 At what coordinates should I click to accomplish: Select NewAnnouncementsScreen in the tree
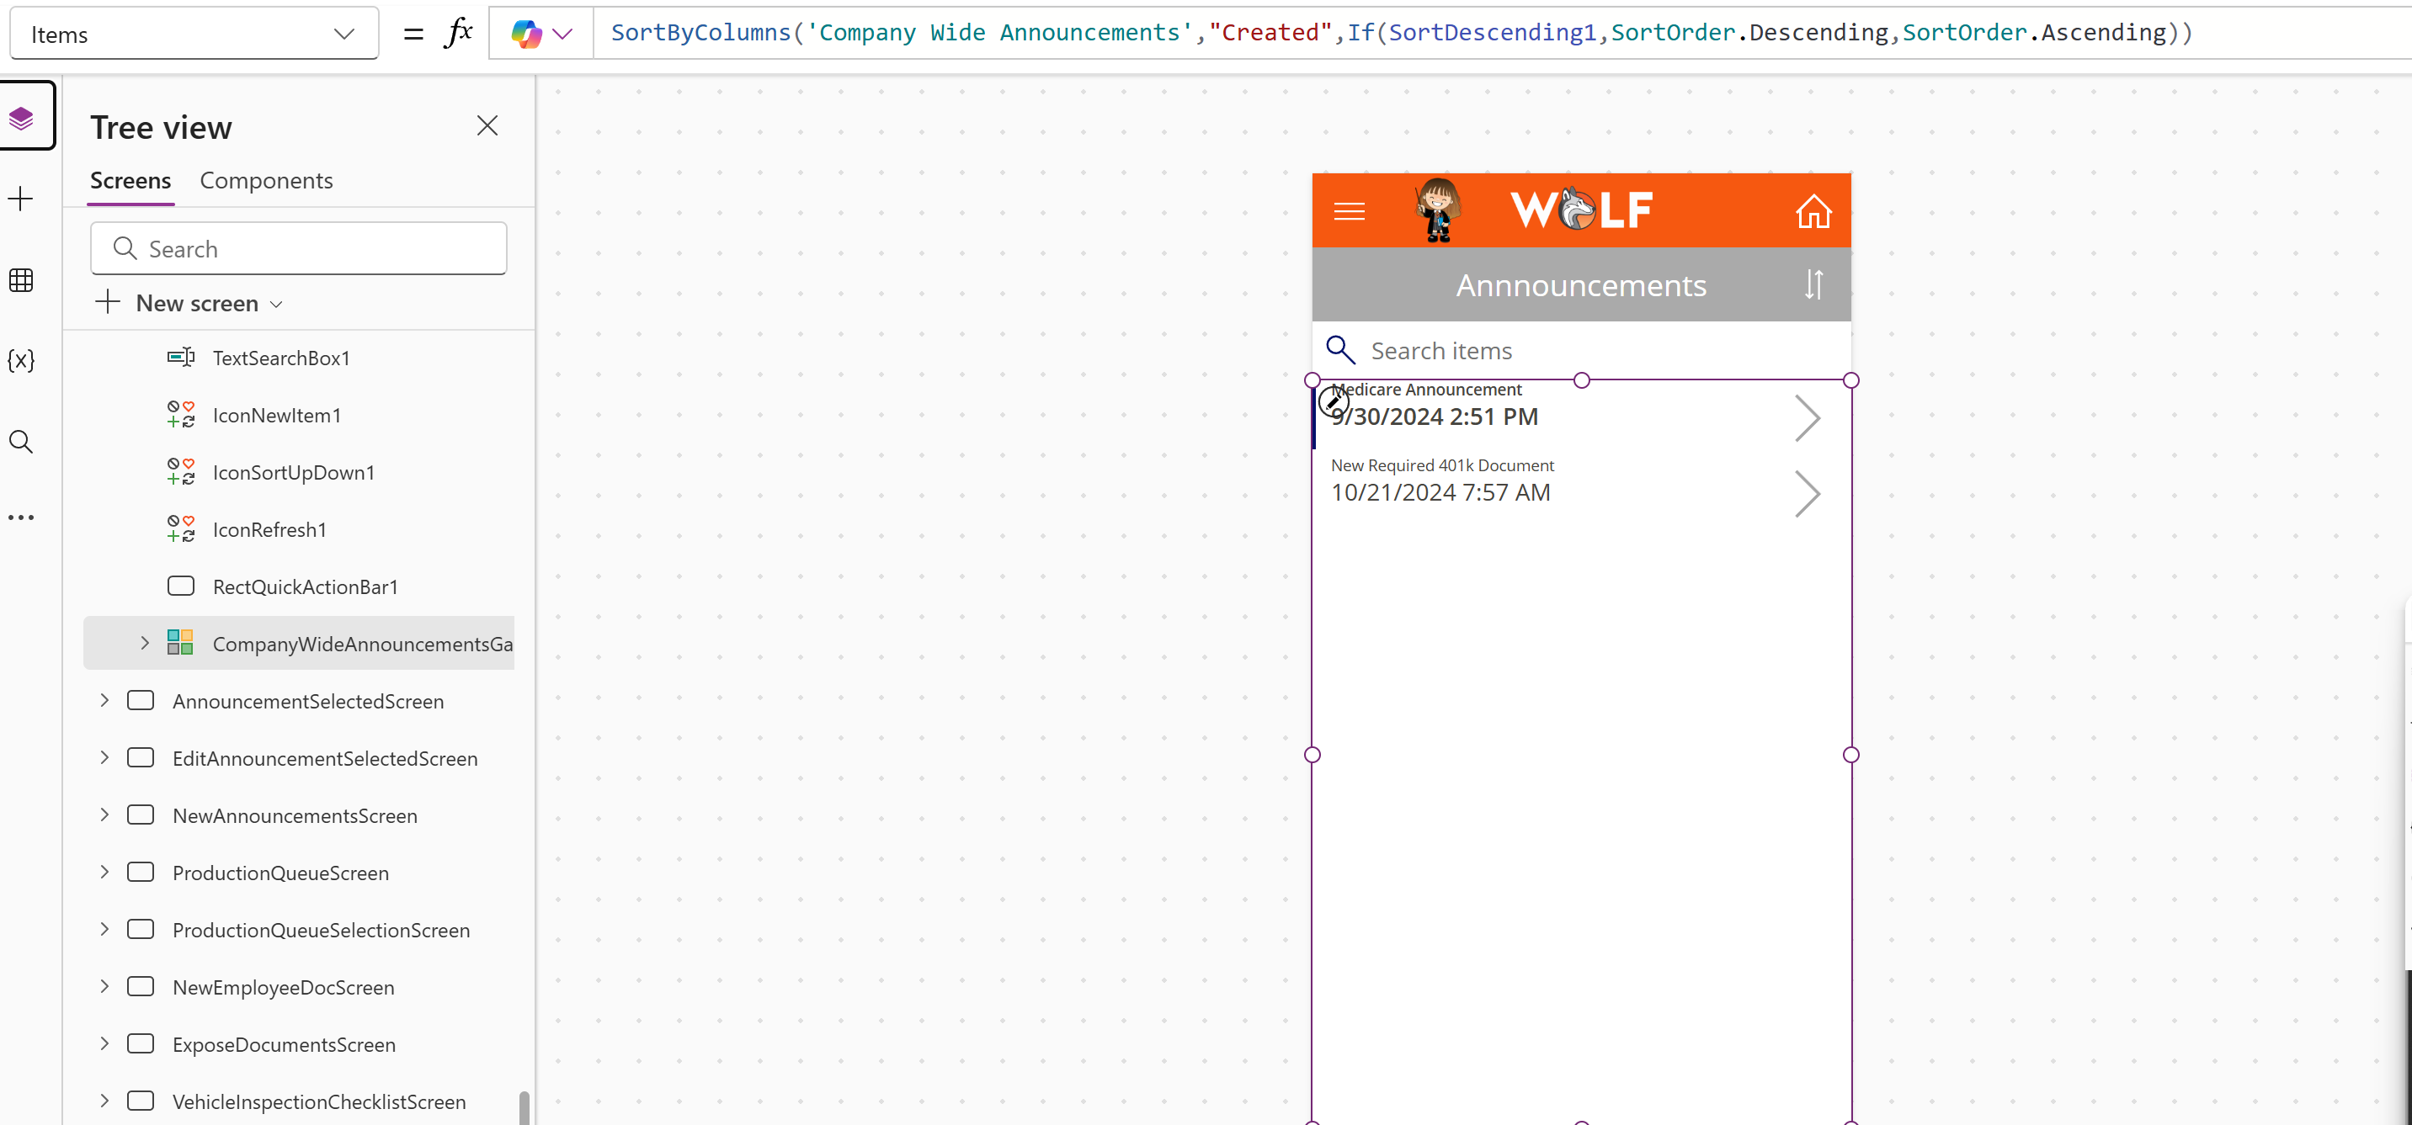pyautogui.click(x=295, y=815)
